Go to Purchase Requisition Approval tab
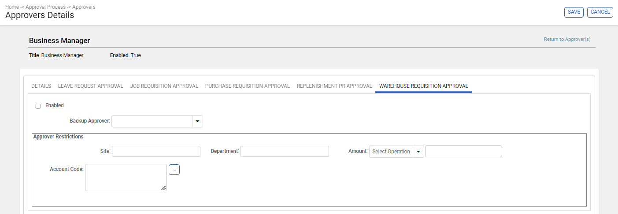The height and width of the screenshot is (214, 618). point(248,86)
